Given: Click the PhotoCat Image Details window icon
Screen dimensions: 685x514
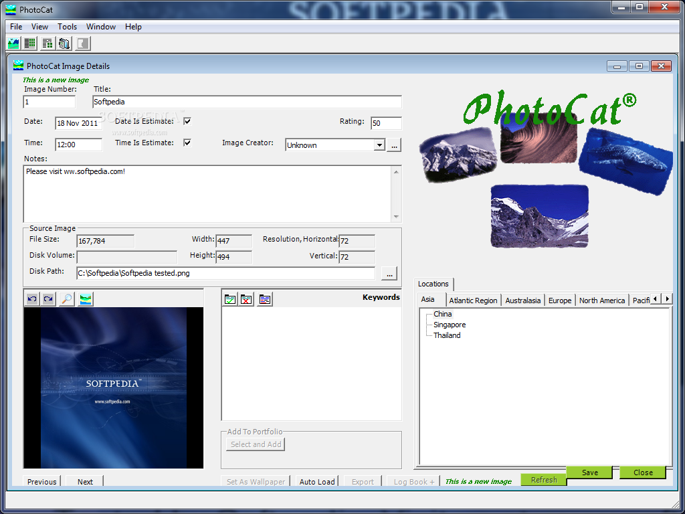Looking at the screenshot, I should coord(18,66).
